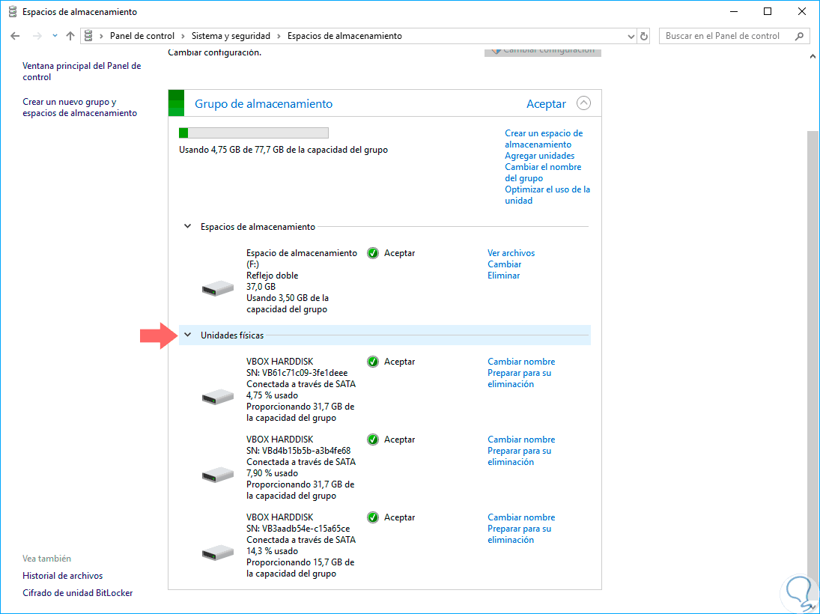Click Optimizar el uso de la unidad
The width and height of the screenshot is (820, 614).
pyautogui.click(x=547, y=195)
